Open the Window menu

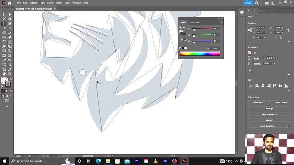click(x=77, y=3)
